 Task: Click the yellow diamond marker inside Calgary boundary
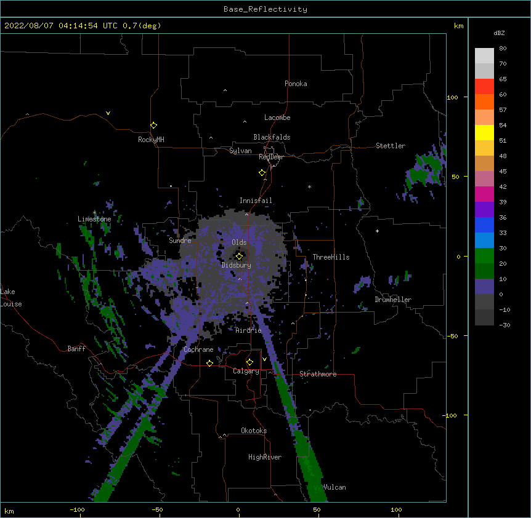click(x=249, y=362)
